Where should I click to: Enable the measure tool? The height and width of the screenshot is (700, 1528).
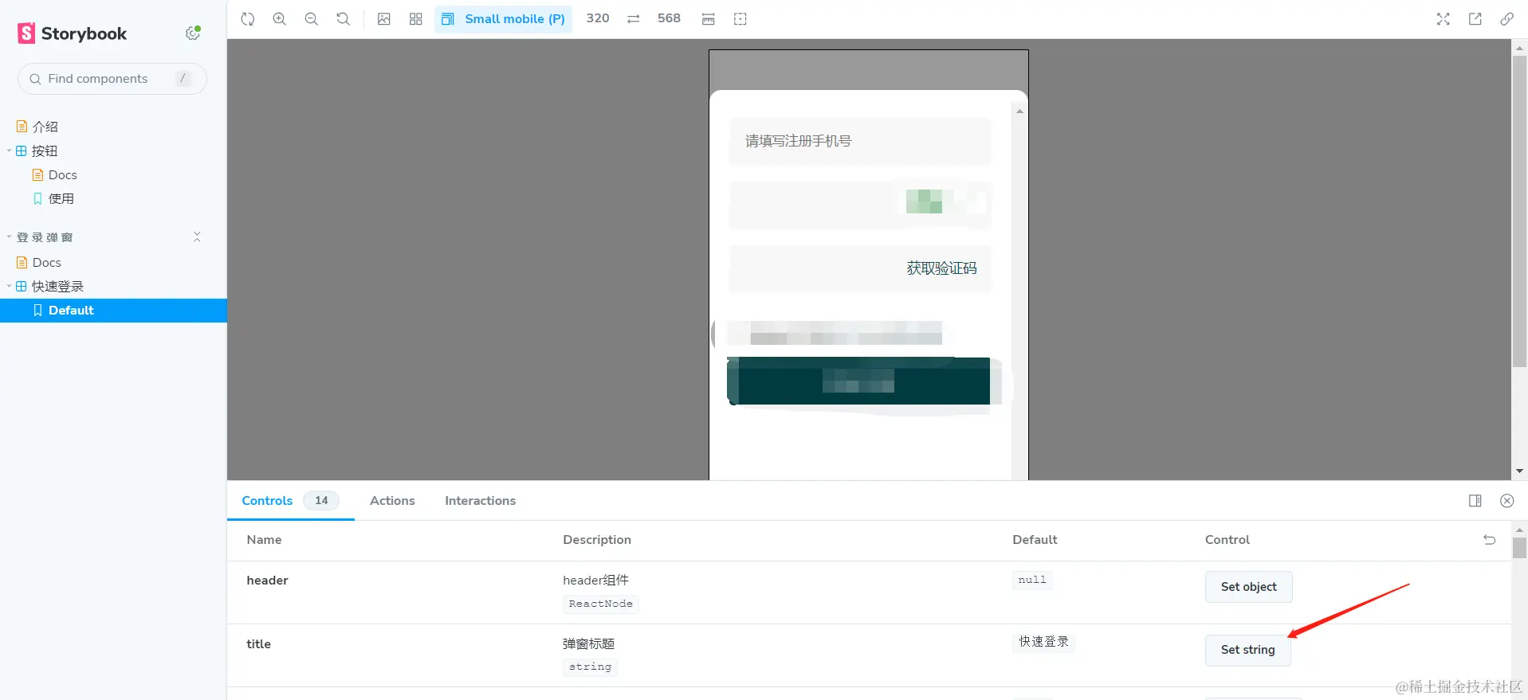(709, 19)
